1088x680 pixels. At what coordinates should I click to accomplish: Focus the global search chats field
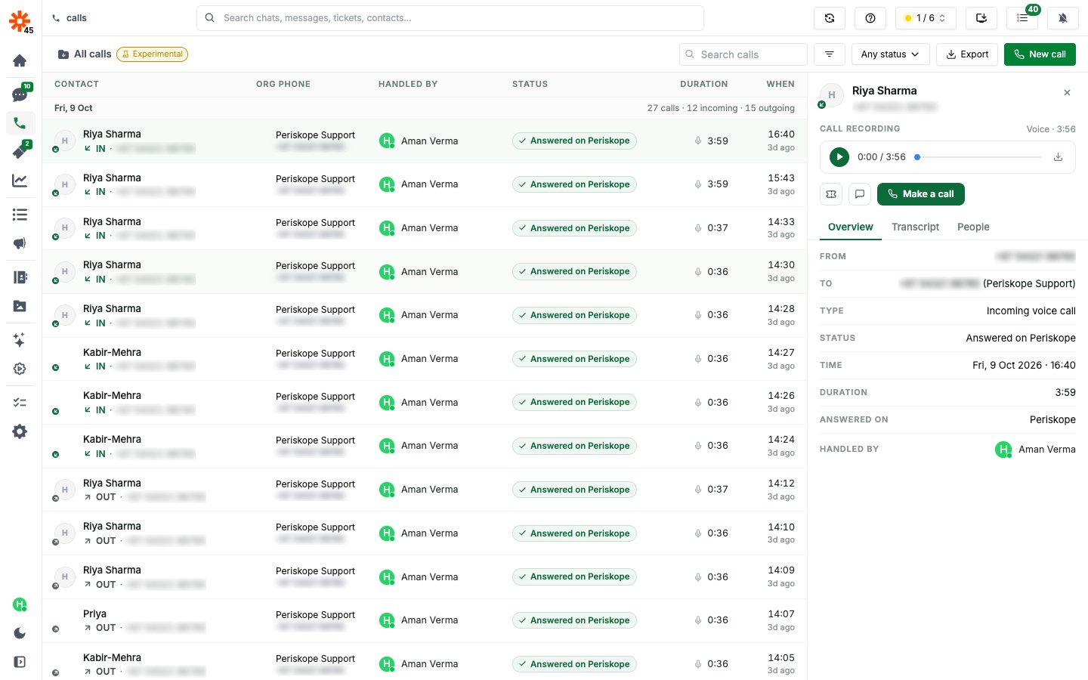pyautogui.click(x=450, y=18)
